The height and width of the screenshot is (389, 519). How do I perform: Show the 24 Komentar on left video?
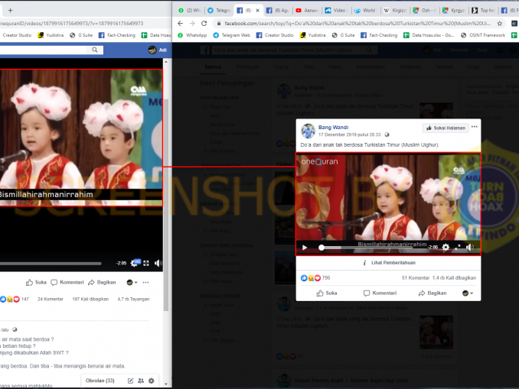[51, 299]
